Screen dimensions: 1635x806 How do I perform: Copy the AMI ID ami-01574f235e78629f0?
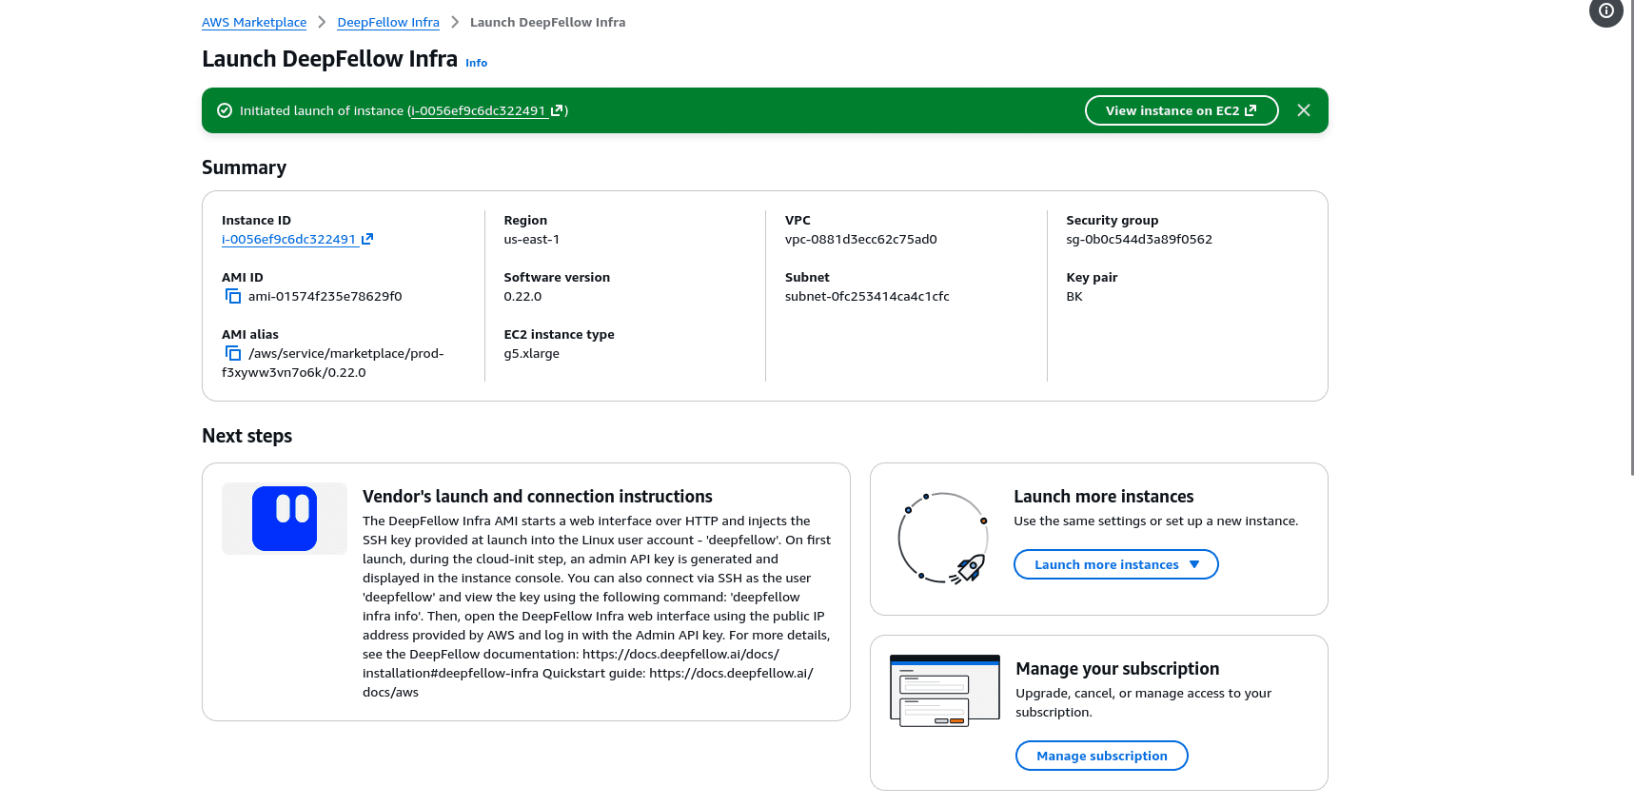(233, 296)
